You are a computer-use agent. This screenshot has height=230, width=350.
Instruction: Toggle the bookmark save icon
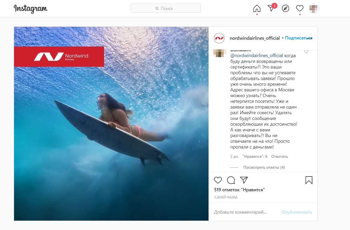[309, 180]
